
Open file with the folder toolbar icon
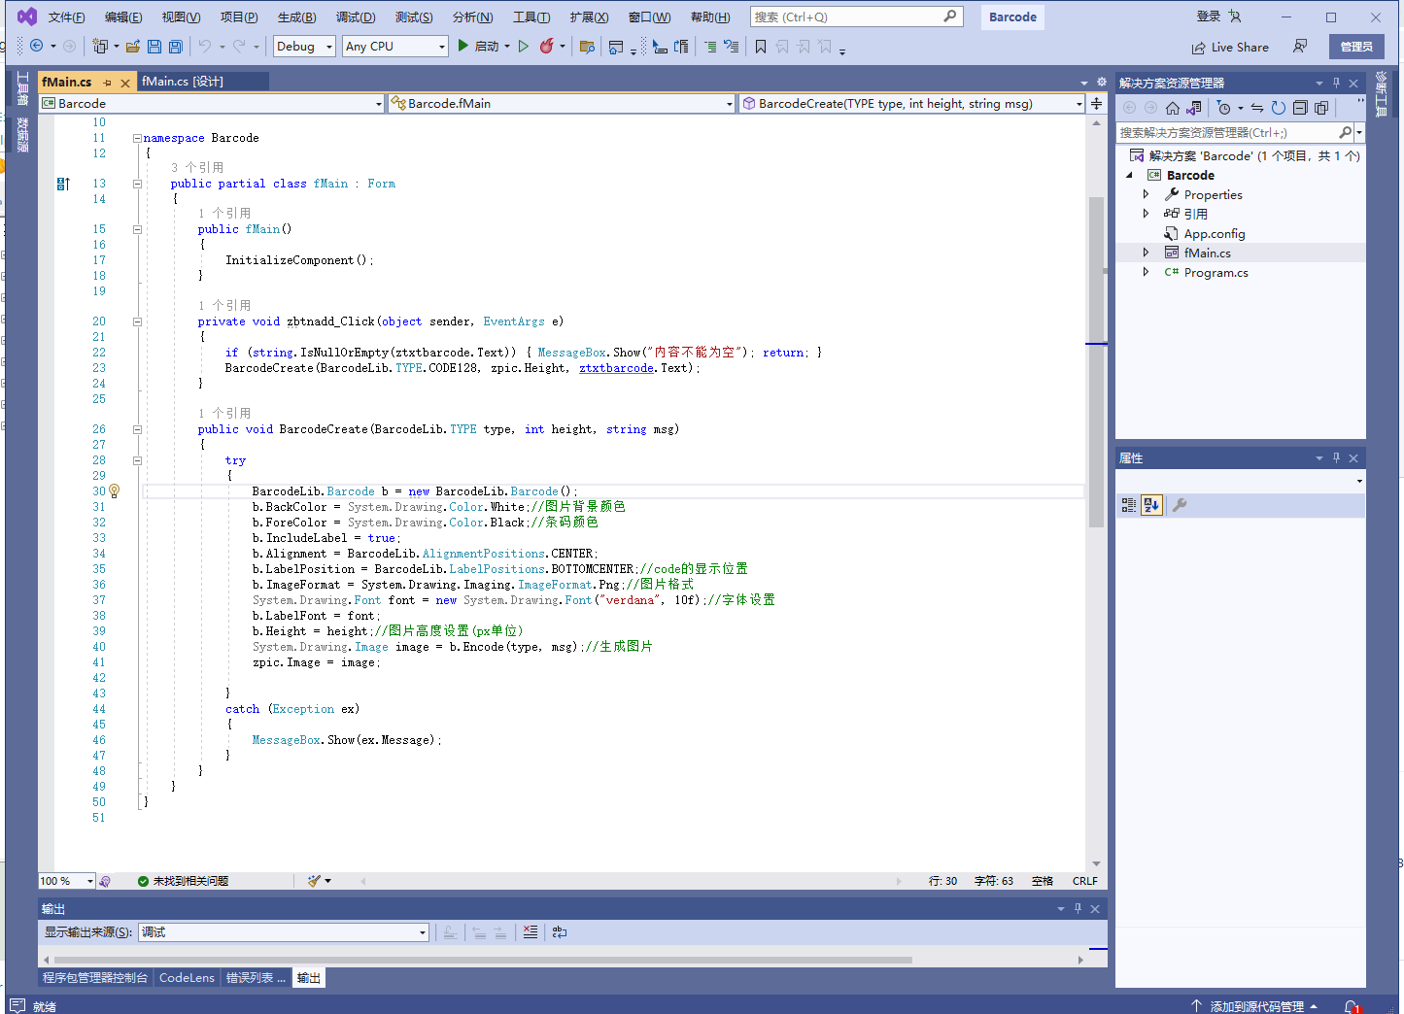coord(133,46)
